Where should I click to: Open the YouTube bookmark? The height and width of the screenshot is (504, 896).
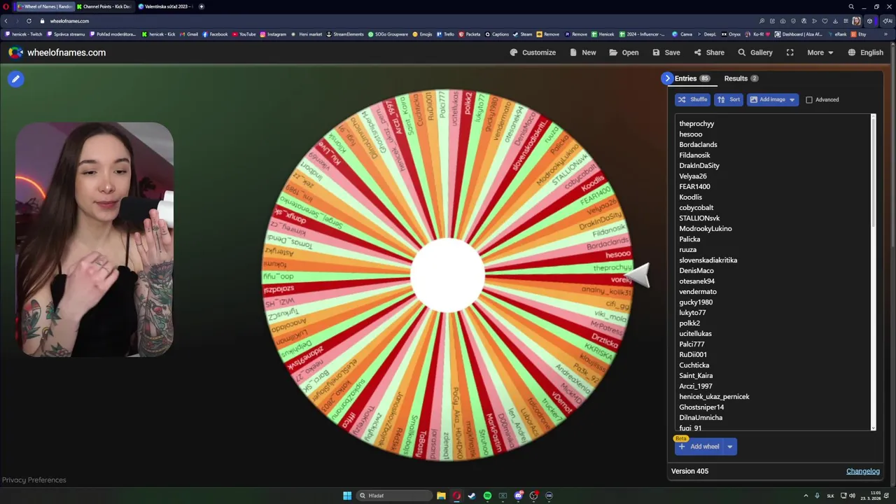[x=244, y=34]
